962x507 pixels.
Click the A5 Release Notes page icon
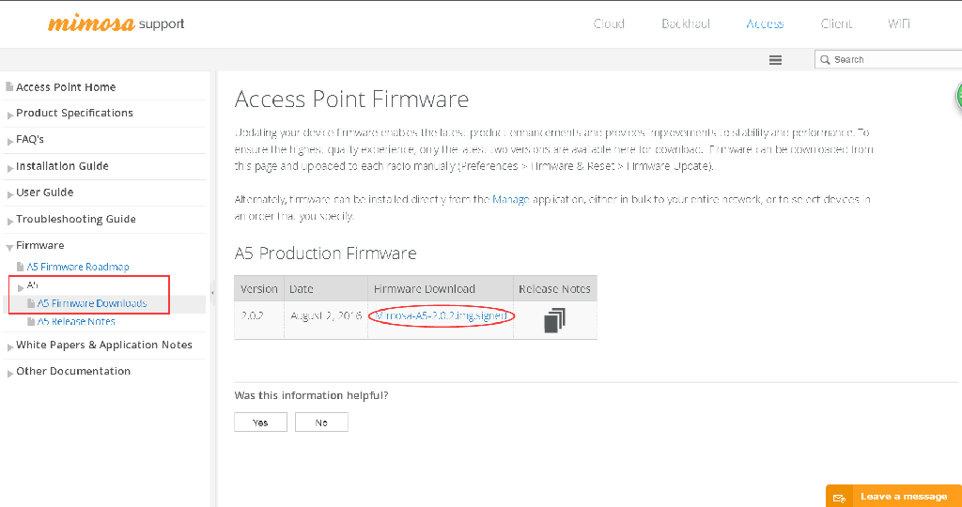[x=31, y=322]
